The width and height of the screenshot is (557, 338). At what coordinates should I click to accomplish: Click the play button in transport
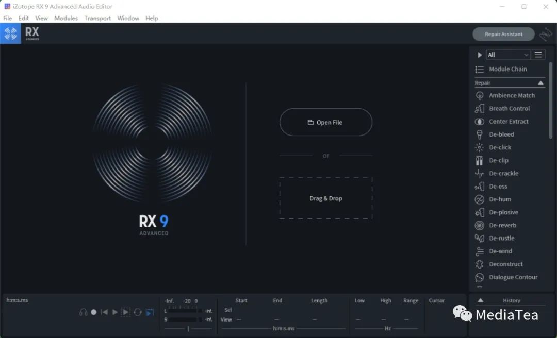(x=114, y=312)
